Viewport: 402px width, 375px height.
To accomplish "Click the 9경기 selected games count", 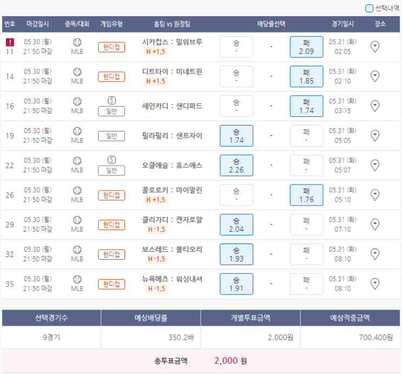I will [x=51, y=337].
